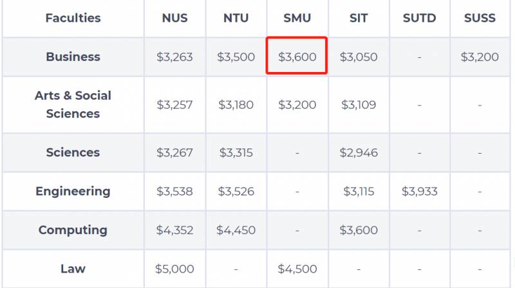This screenshot has height=288, width=515.
Task: Select the Computing row label
Action: pyautogui.click(x=73, y=230)
